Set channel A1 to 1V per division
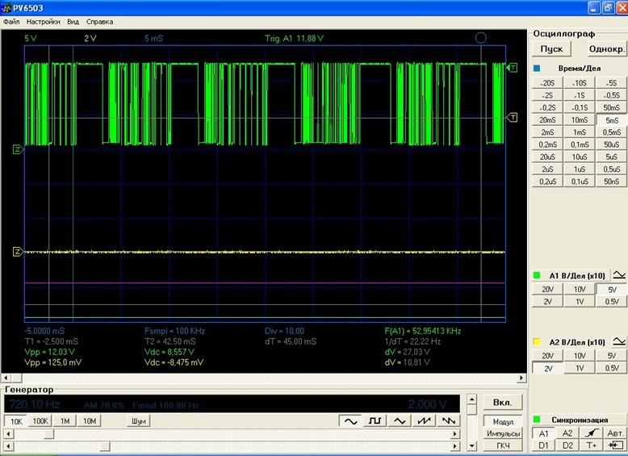The width and height of the screenshot is (628, 456). tap(580, 302)
